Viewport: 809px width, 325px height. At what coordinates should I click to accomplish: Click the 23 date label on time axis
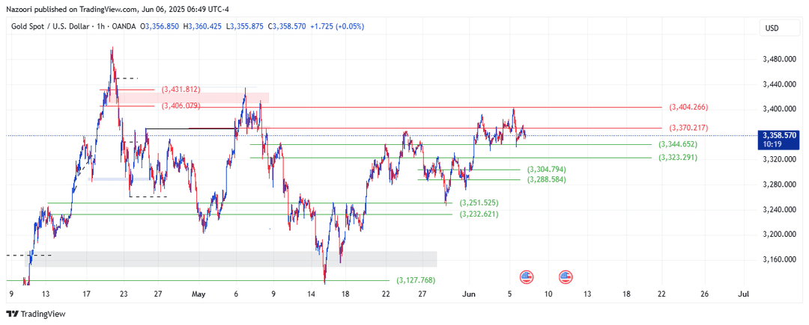123,294
